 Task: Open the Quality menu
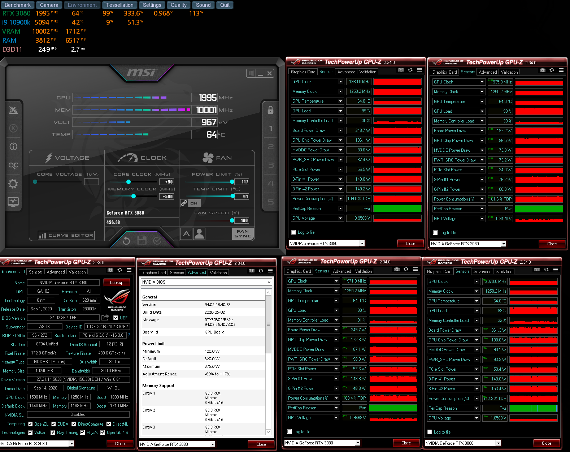[x=179, y=5]
